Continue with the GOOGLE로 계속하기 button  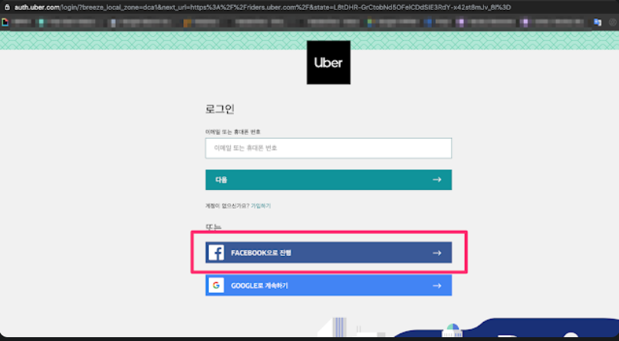[328, 285]
